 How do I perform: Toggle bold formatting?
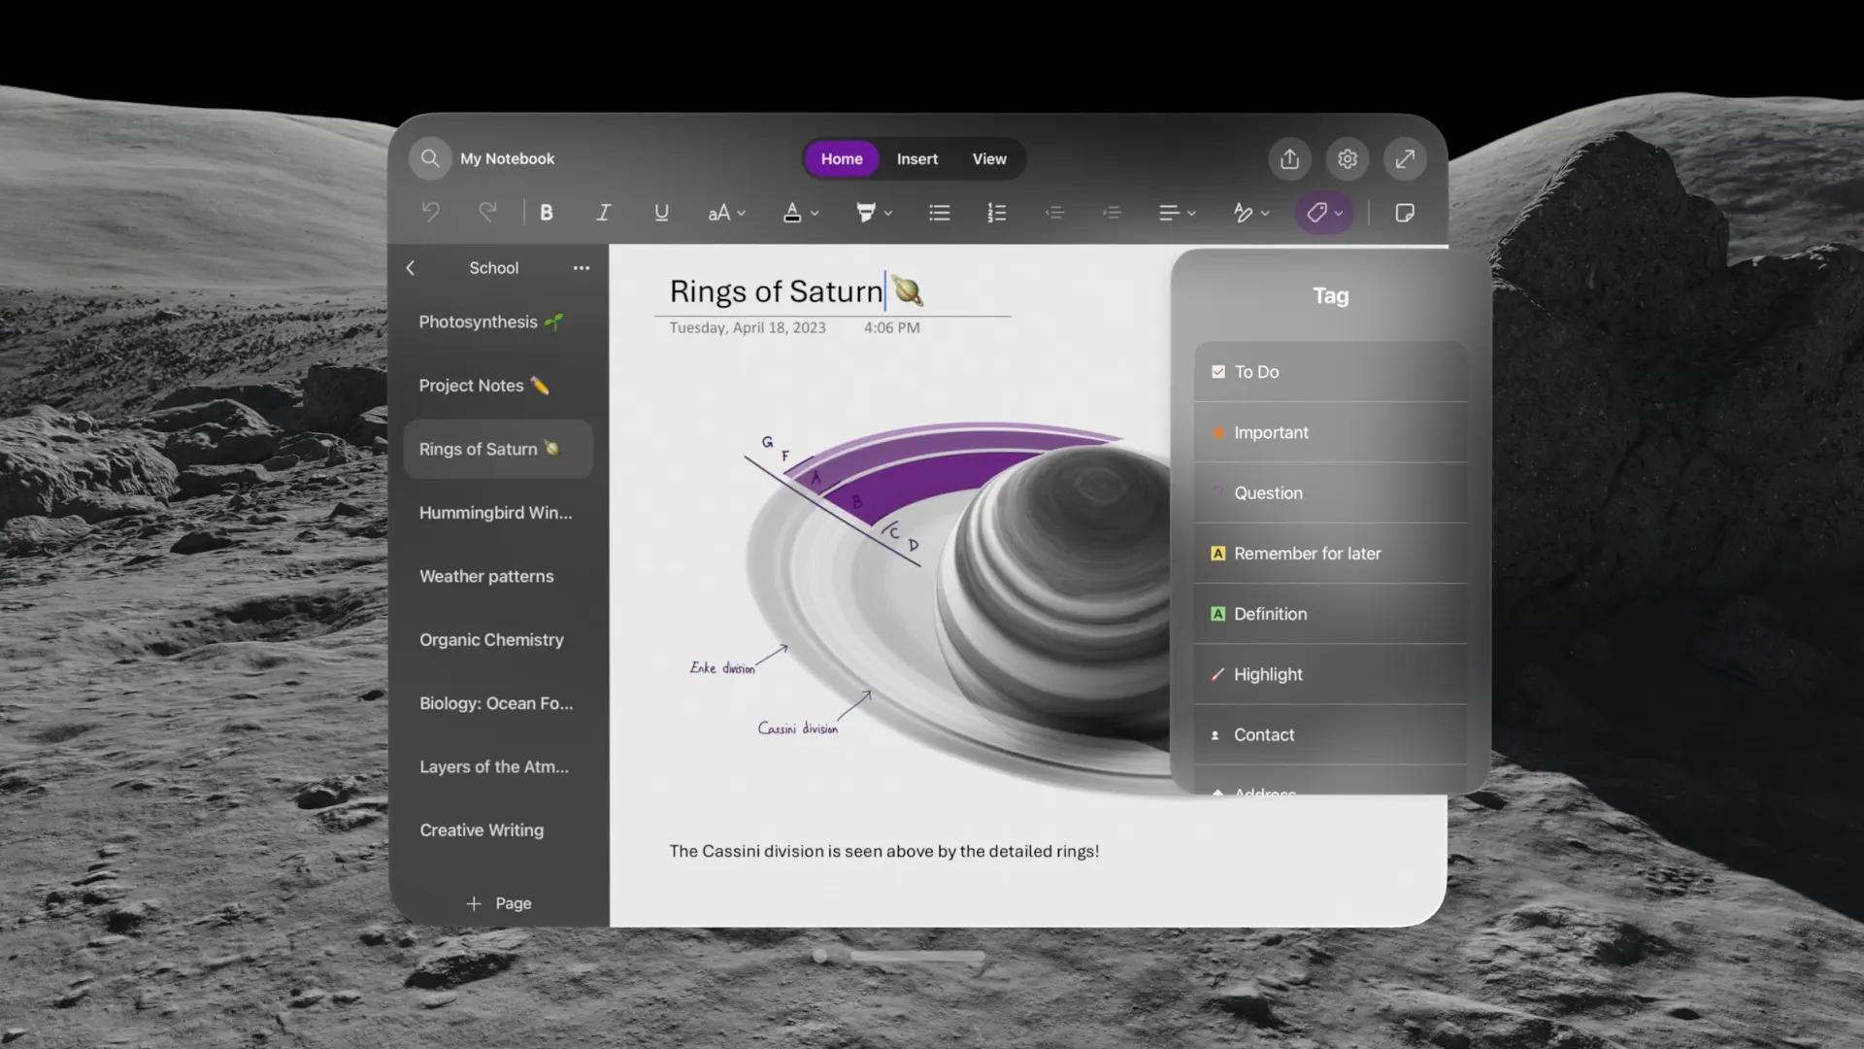coord(547,212)
